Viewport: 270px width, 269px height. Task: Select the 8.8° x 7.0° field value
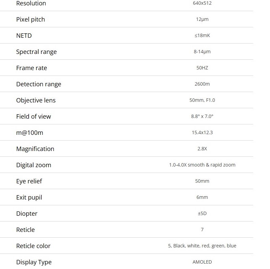coord(202,116)
